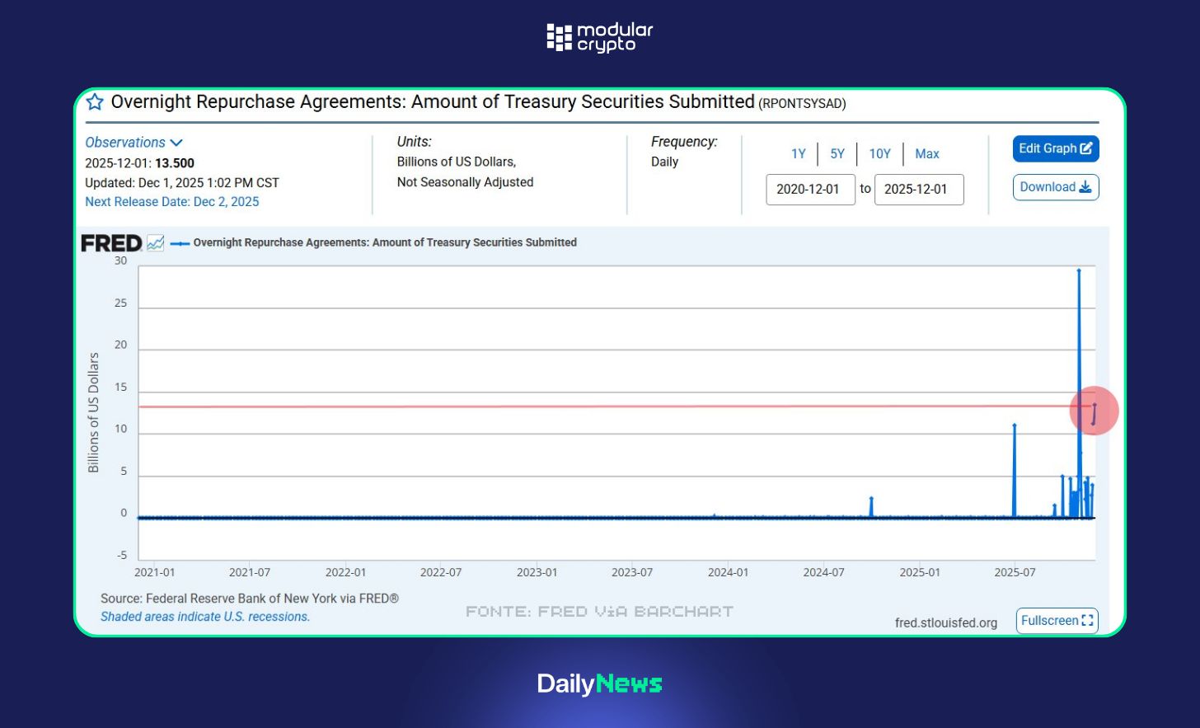
Task: Click the blue series legend line marker
Action: click(x=180, y=243)
